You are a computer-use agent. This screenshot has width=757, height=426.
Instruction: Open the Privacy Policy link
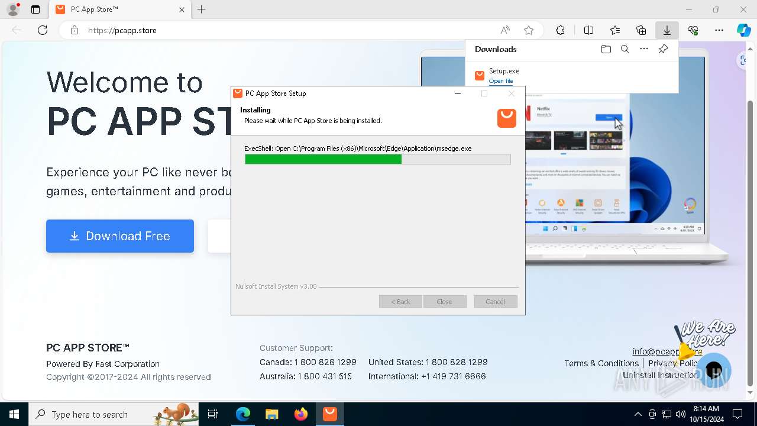[675, 363]
